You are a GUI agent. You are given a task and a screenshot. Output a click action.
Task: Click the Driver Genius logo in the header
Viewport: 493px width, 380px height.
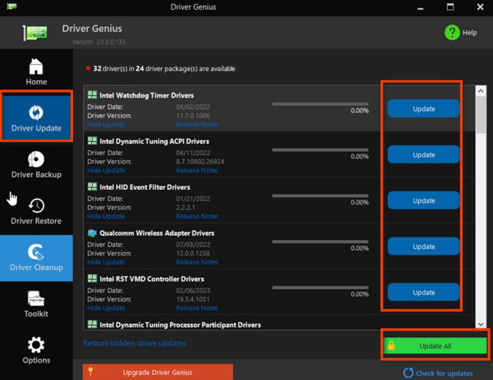(x=35, y=33)
